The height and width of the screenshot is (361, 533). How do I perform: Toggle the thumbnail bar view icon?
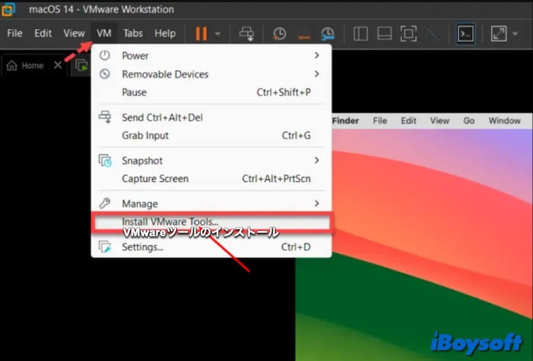[384, 34]
